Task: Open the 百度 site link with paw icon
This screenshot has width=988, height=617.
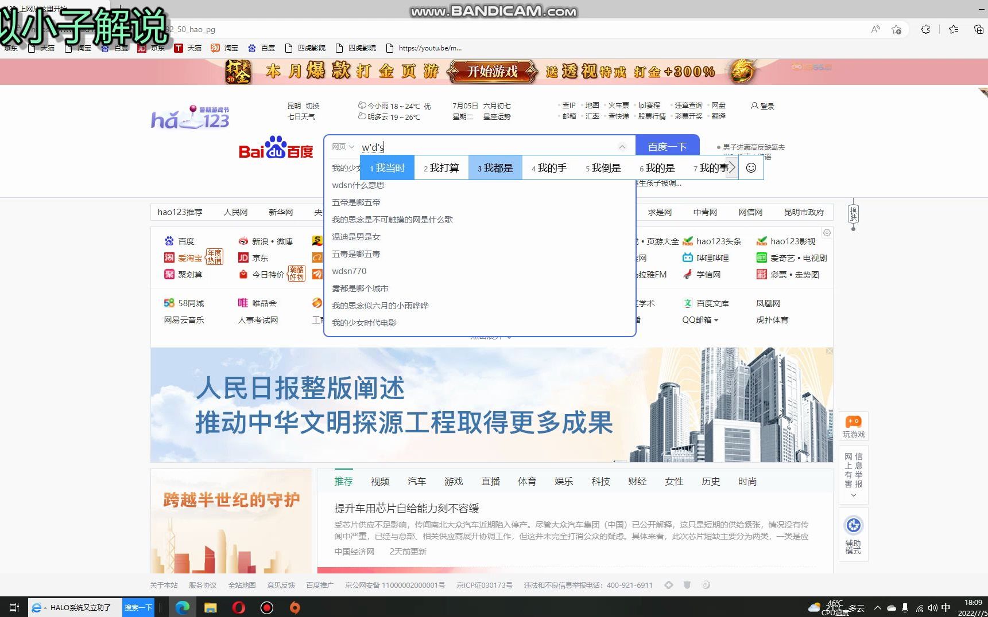Action: 180,241
